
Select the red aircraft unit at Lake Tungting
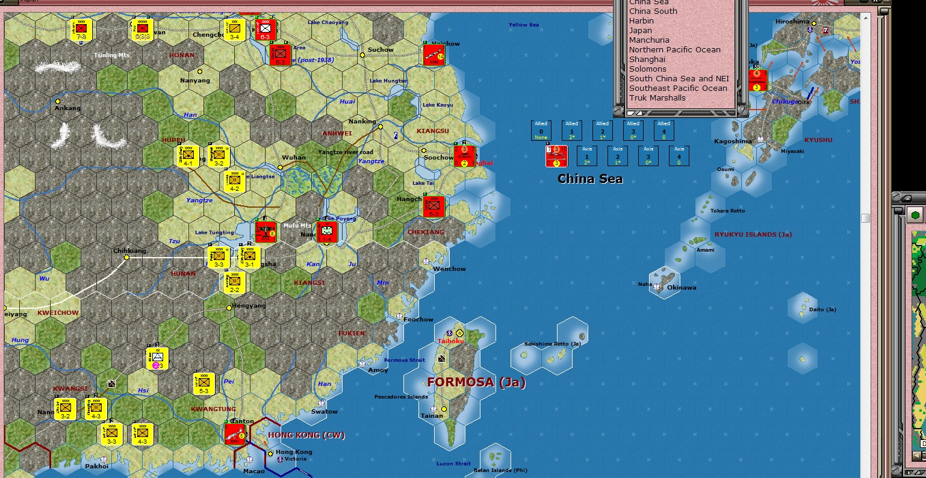pyautogui.click(x=265, y=232)
